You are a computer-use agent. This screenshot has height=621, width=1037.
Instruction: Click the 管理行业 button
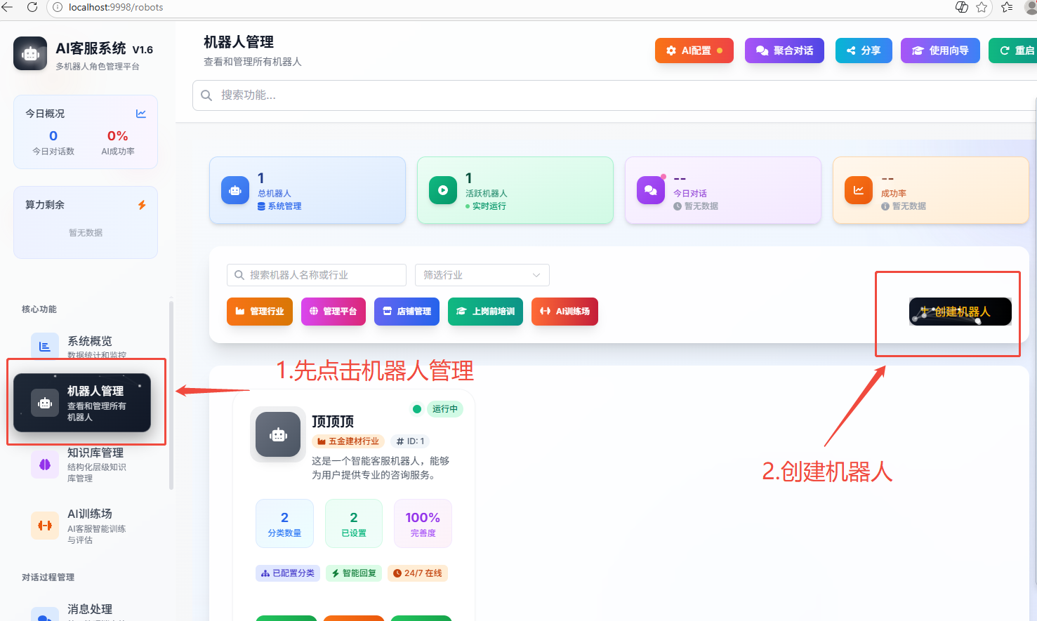tap(259, 312)
